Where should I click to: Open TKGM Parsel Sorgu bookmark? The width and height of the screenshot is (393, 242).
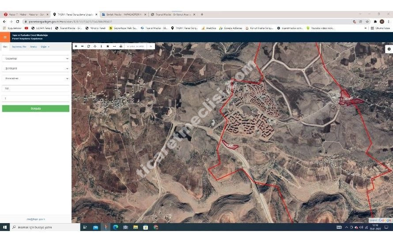coord(185,28)
